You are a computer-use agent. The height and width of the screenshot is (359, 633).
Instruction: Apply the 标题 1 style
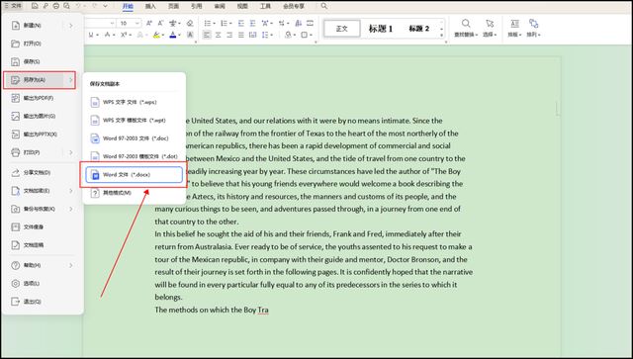point(380,29)
